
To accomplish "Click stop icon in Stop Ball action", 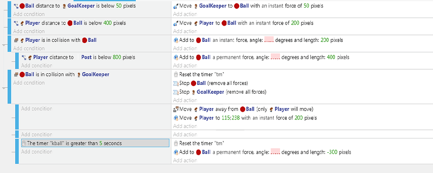I will 175,83.
